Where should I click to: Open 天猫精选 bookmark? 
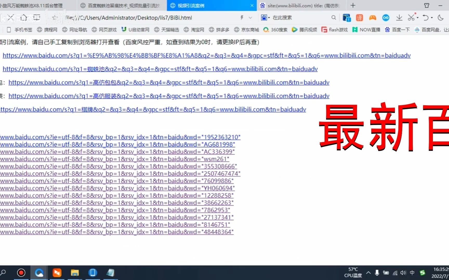click(167, 30)
